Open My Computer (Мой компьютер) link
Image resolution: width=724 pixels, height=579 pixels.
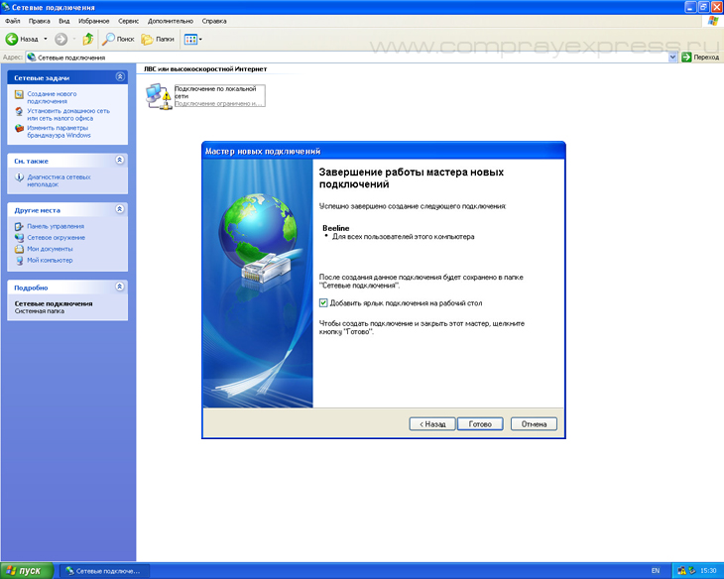pyautogui.click(x=50, y=260)
